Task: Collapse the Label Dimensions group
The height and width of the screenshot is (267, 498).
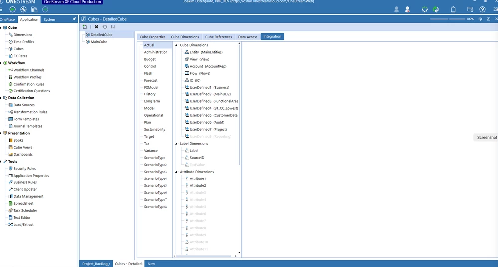Action: (x=176, y=144)
